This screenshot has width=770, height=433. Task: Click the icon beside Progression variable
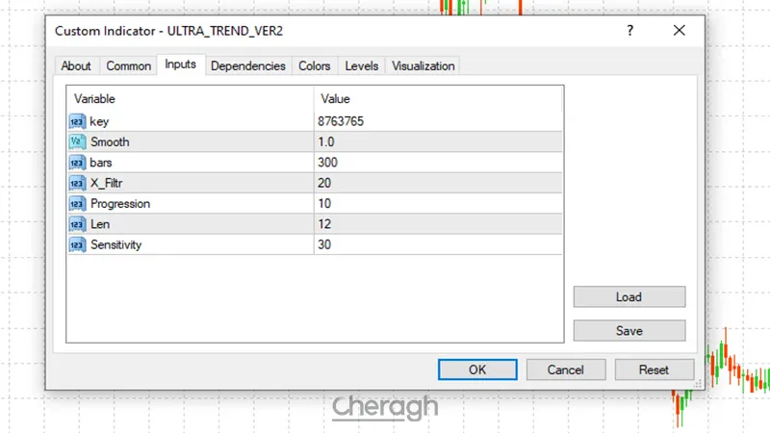pos(77,204)
